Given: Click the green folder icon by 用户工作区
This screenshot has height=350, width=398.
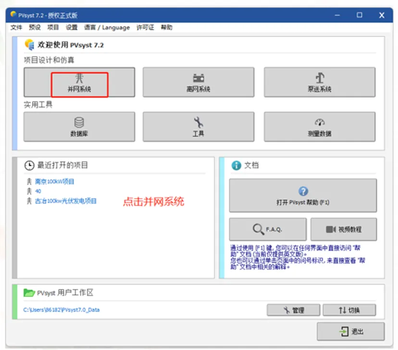Looking at the screenshot, I should 29,293.
